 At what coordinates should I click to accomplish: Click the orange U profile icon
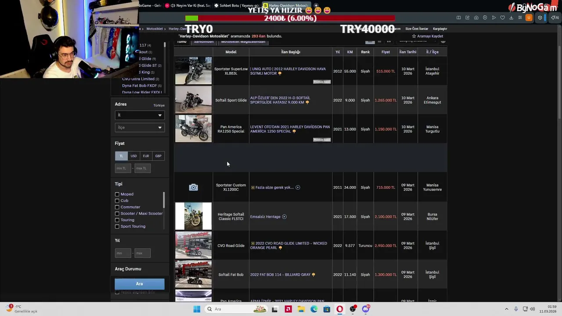(529, 18)
